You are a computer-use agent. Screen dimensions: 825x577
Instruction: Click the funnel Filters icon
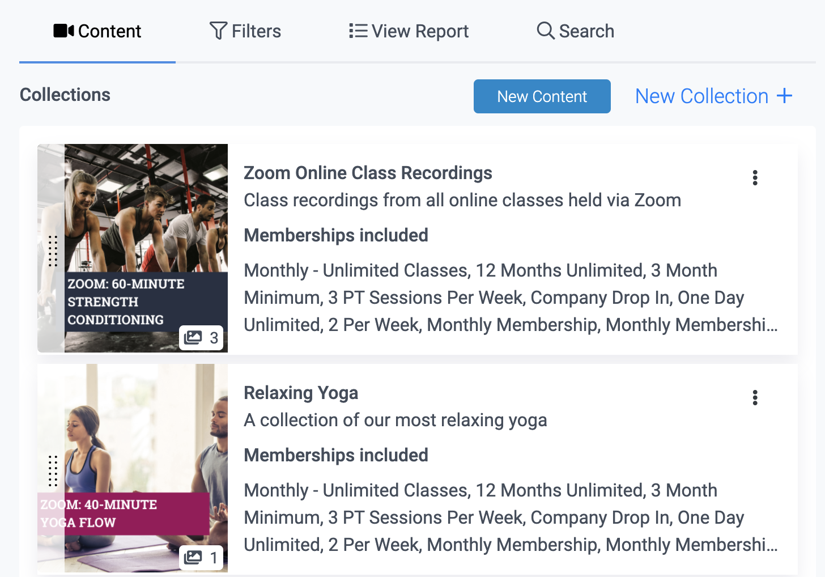(x=218, y=31)
